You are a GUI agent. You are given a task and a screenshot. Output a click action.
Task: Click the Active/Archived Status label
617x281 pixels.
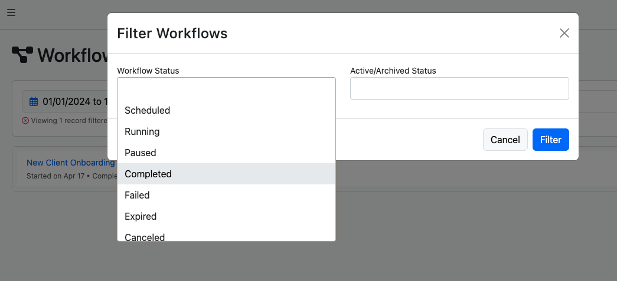393,71
